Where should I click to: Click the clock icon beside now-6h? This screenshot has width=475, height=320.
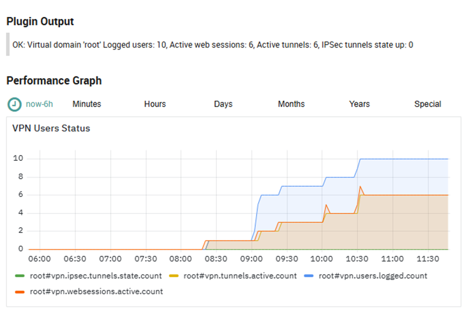click(15, 104)
